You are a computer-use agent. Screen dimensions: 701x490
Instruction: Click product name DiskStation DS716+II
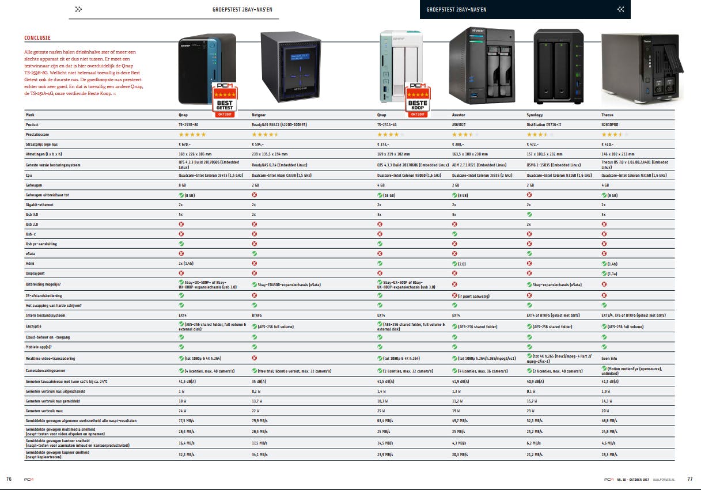[545, 124]
